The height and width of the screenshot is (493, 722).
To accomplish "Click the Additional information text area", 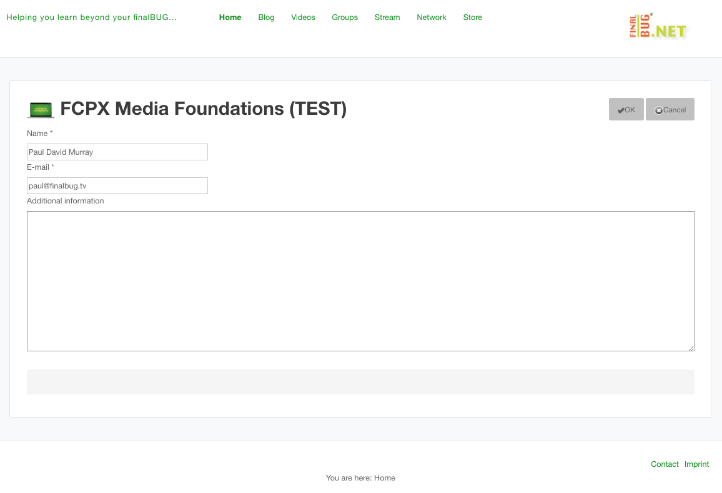I will click(360, 281).
